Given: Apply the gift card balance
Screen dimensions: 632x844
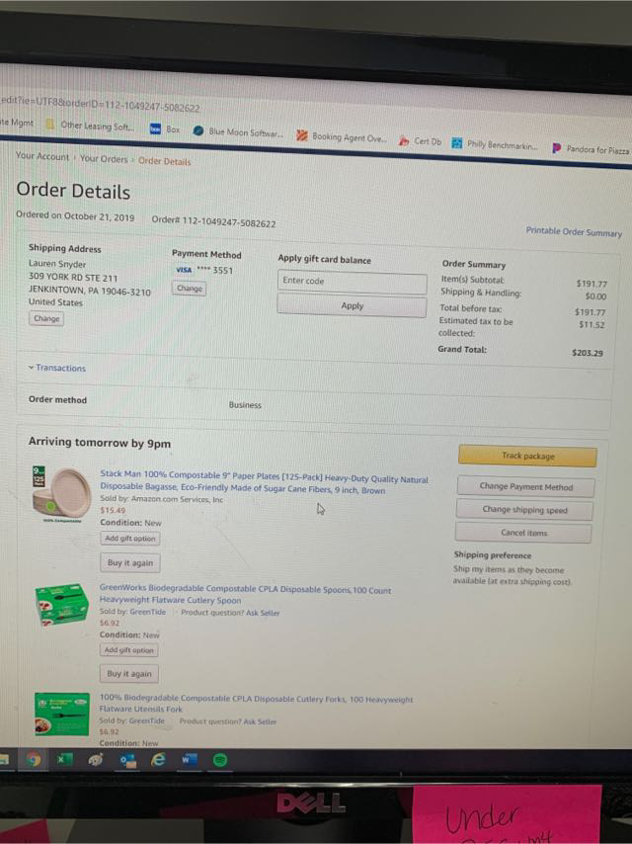Looking at the screenshot, I should pos(353,305).
